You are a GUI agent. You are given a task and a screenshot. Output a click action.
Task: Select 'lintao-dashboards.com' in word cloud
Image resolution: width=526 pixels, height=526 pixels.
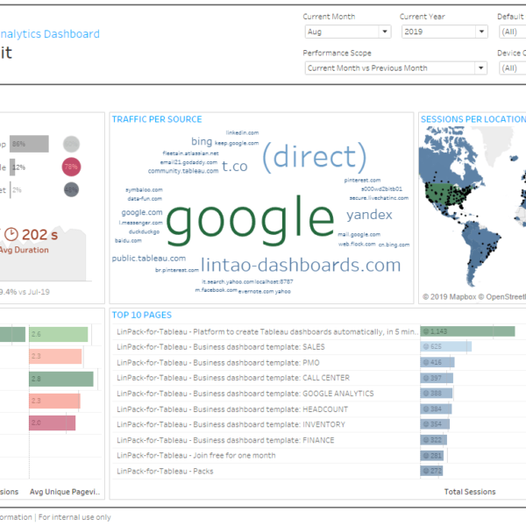pos(301,265)
